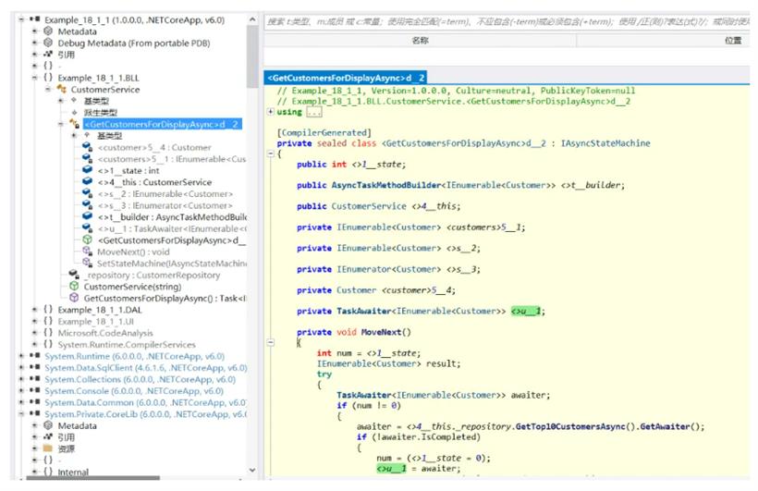Click the System.Runtime assembly icon
The height and width of the screenshot is (491, 758).
point(35,356)
